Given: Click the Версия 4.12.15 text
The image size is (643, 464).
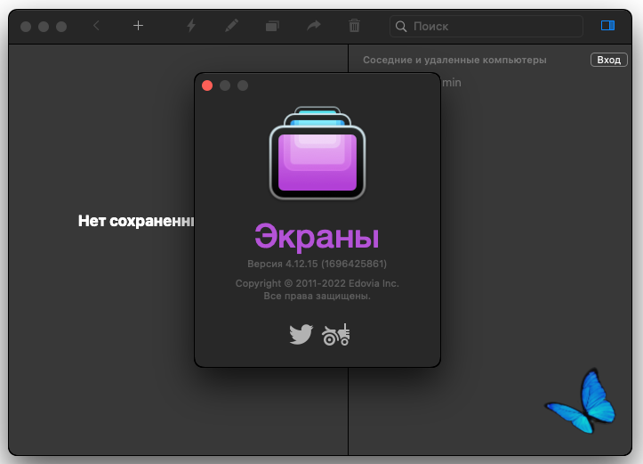Looking at the screenshot, I should click(x=317, y=264).
